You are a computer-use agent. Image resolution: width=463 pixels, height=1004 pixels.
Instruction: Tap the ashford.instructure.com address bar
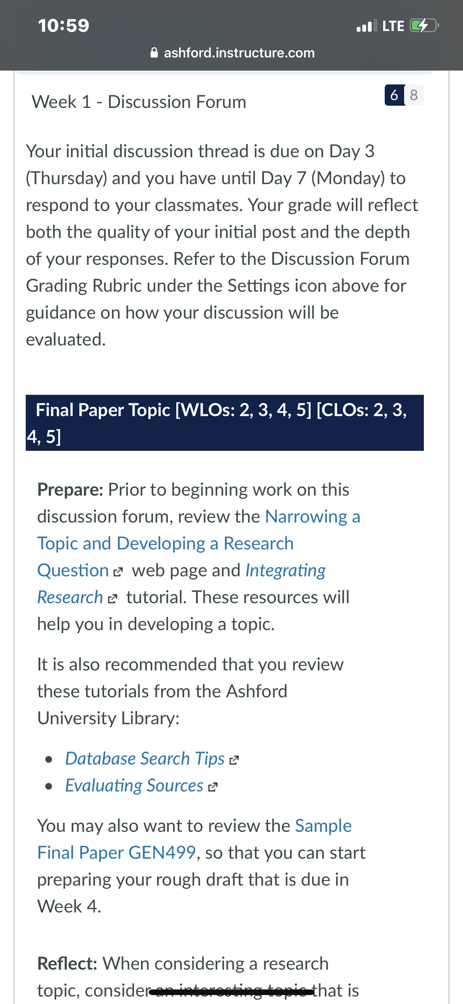click(x=232, y=53)
